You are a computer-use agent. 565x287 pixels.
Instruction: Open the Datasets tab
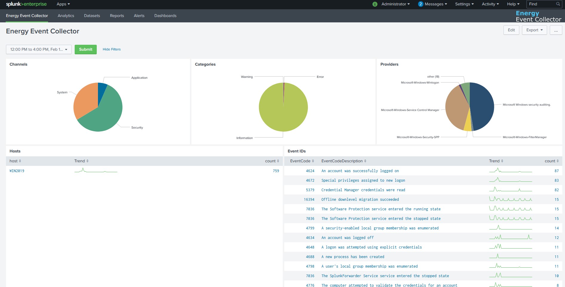click(x=92, y=16)
